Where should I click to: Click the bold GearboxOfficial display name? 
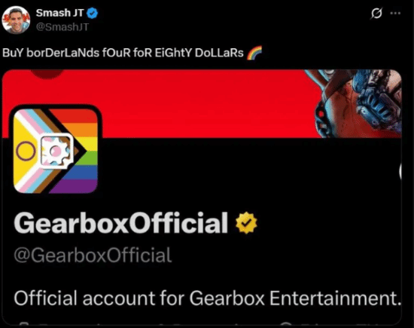121,222
